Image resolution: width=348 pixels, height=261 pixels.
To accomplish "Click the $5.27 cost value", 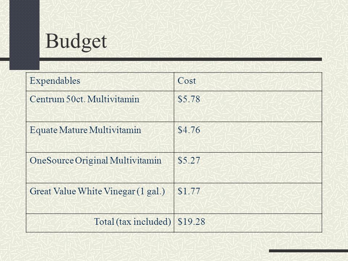I will coord(189,161).
